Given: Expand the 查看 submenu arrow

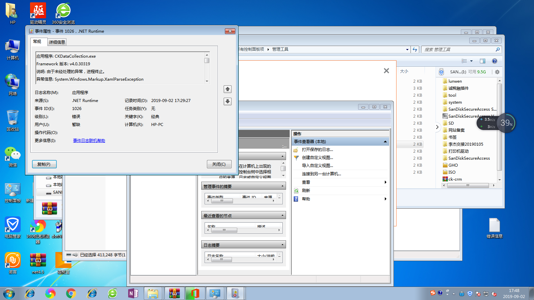Looking at the screenshot, I should click(385, 182).
